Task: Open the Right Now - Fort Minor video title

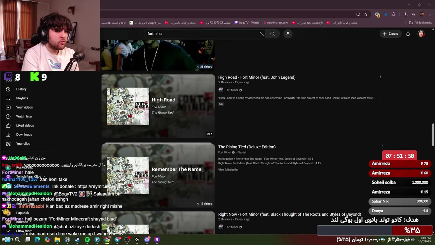Action: [290, 214]
